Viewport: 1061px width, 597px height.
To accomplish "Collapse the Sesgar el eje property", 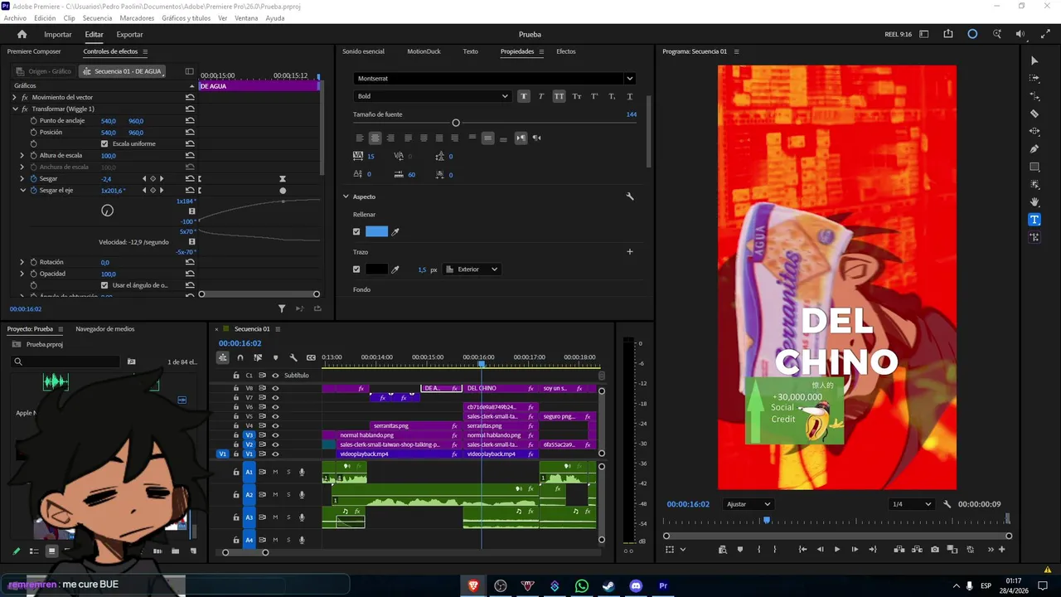I will pos(22,190).
